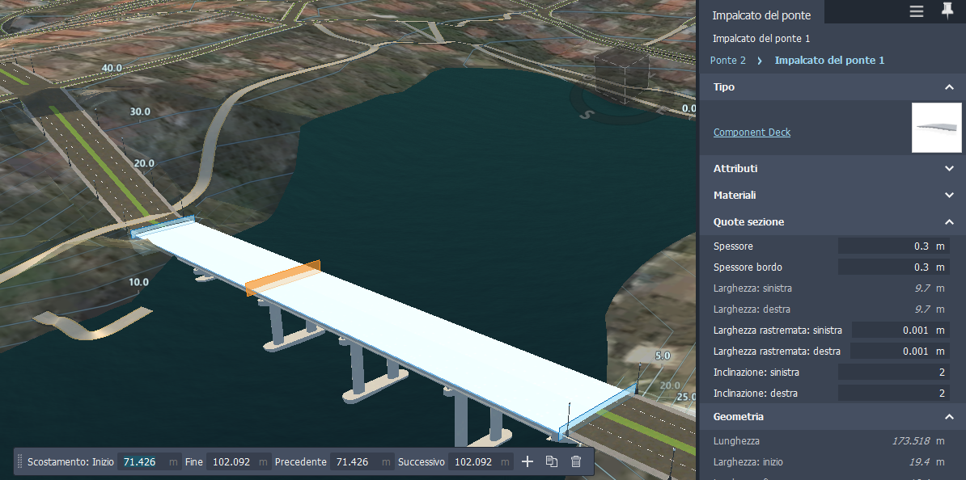Open the Component Deck link
This screenshot has width=966, height=480.
(x=752, y=133)
